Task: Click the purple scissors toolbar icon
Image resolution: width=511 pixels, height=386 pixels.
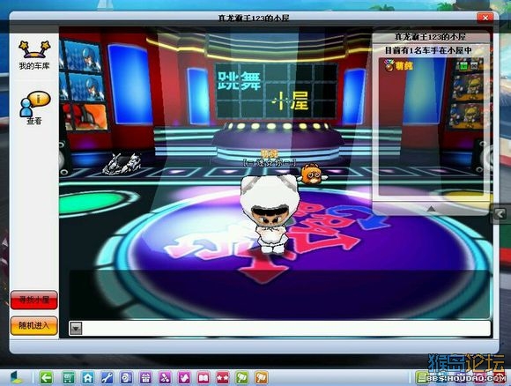Action: [x=165, y=378]
